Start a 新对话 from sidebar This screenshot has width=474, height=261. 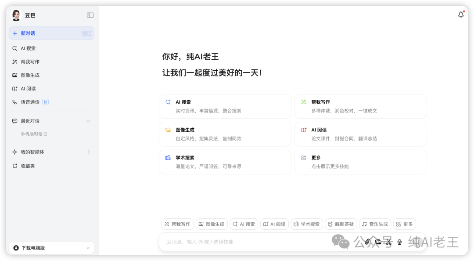(x=51, y=33)
